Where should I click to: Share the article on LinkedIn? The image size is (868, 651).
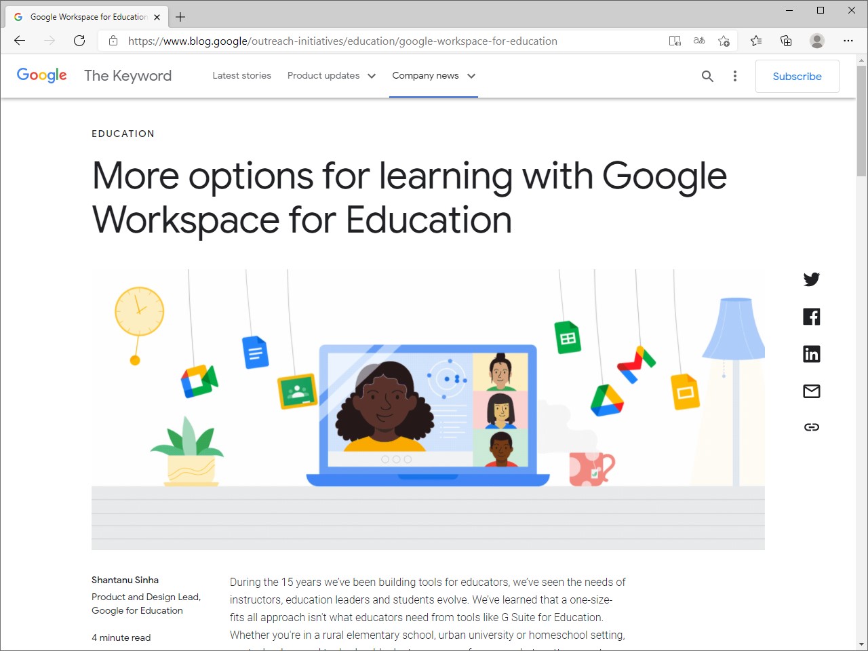tap(811, 353)
